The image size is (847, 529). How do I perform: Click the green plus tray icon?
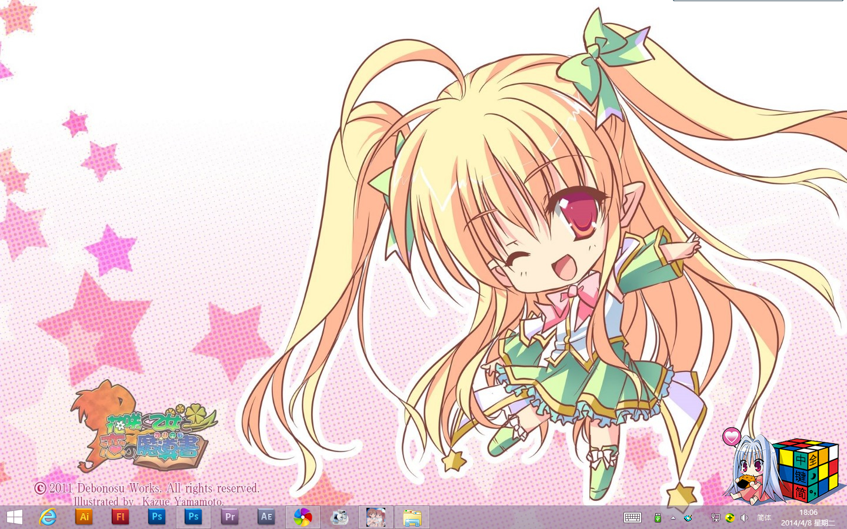pyautogui.click(x=730, y=518)
